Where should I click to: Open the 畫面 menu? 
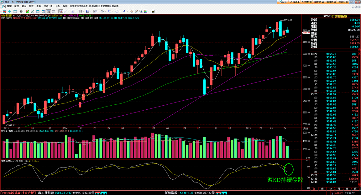(x=24, y=6)
